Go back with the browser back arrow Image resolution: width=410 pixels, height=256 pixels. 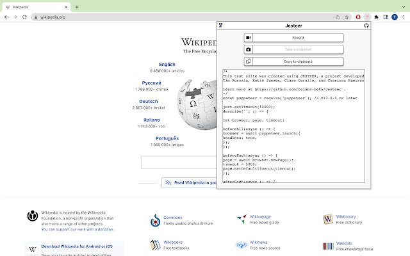tap(6, 17)
